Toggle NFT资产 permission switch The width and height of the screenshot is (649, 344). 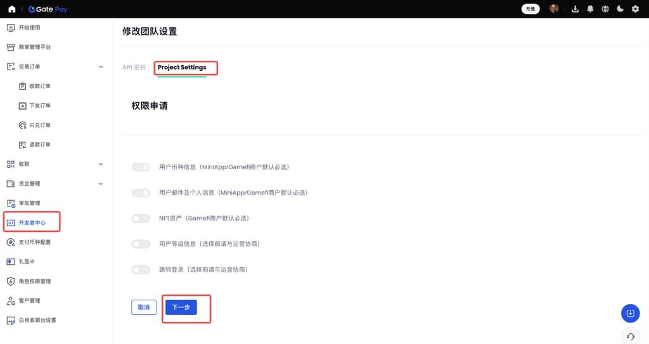coord(140,219)
